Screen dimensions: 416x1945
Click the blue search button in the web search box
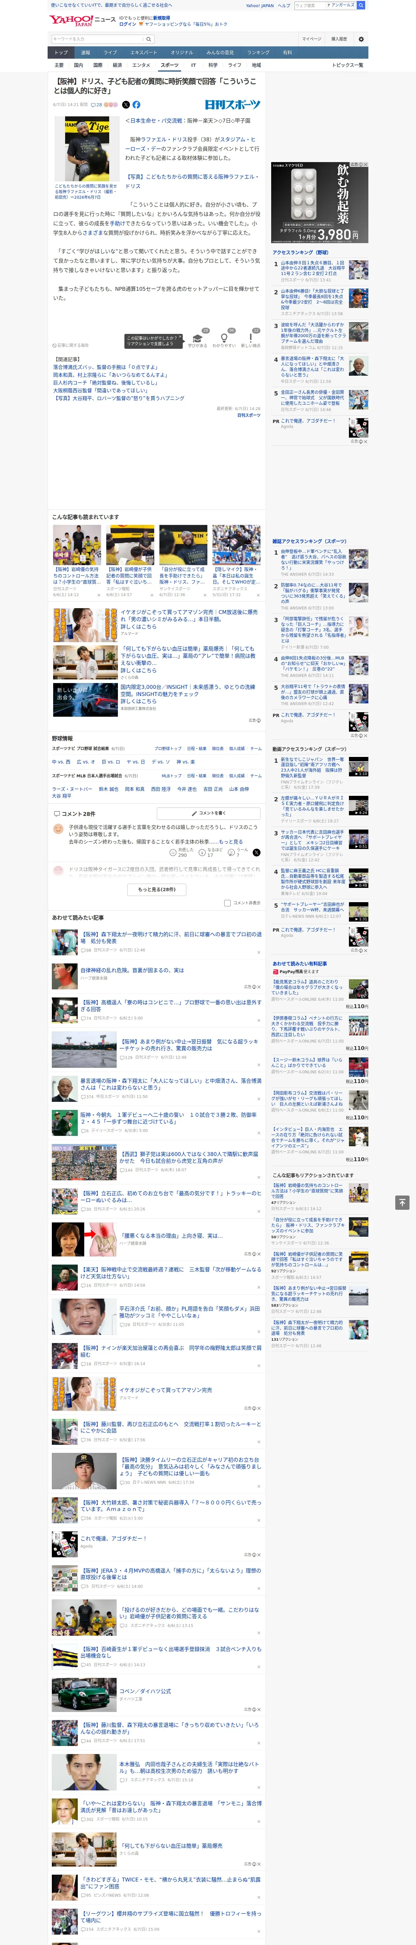click(361, 5)
